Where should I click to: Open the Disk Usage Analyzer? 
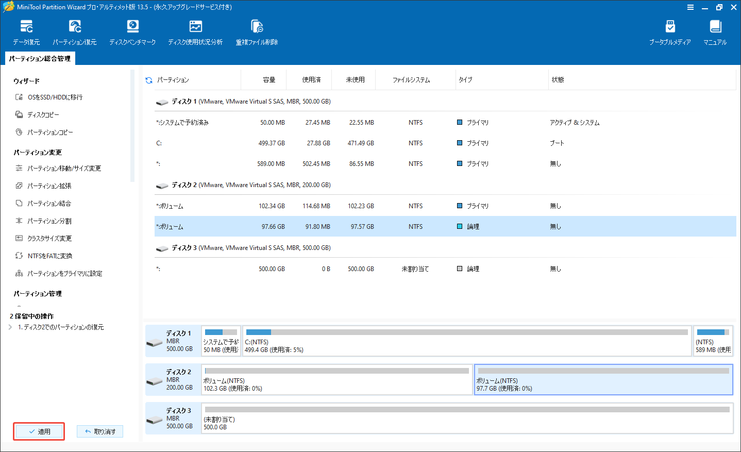pos(195,32)
